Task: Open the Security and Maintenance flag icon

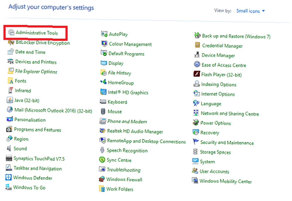Action: point(196,142)
